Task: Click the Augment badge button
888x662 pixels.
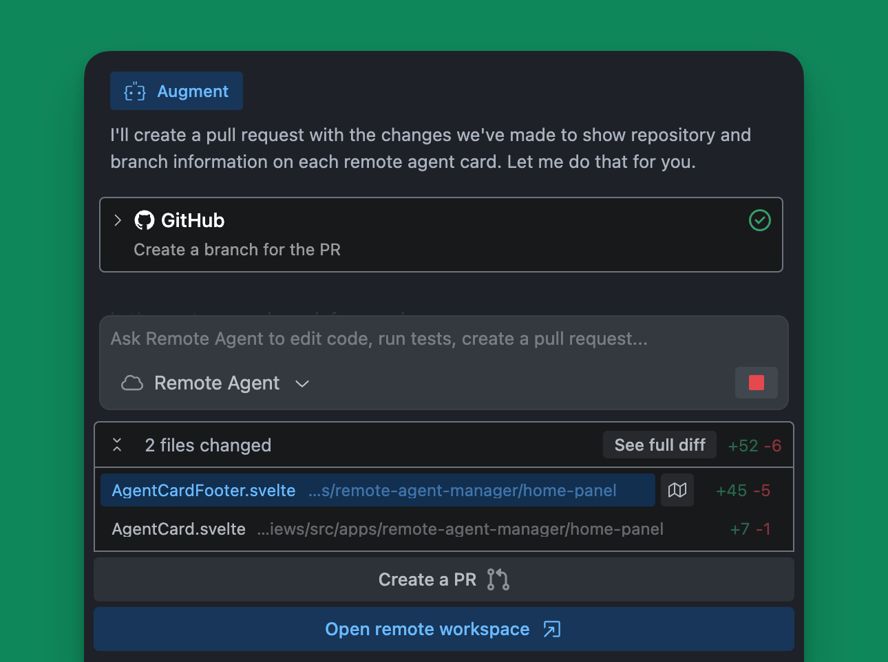Action: pyautogui.click(x=176, y=90)
